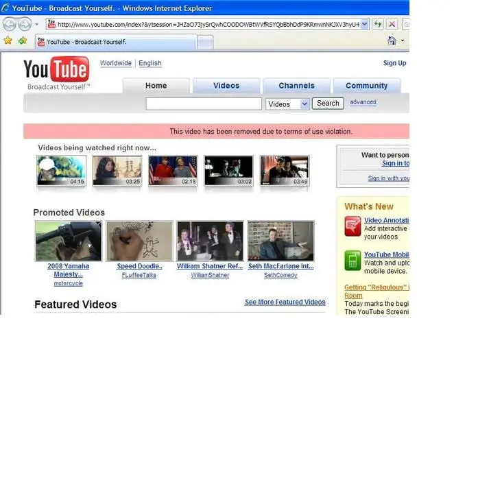
Task: Click the Home page house icon
Action: click(x=392, y=40)
